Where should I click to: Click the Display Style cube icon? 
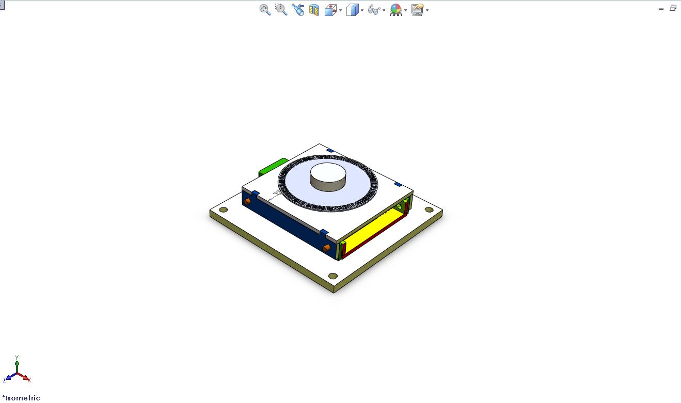pos(352,10)
